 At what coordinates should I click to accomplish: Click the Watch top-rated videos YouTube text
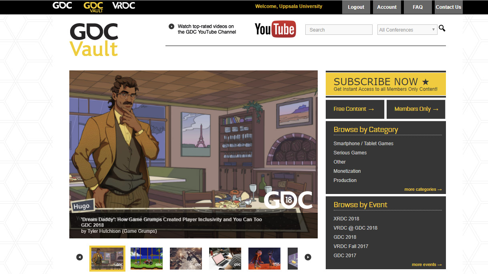[x=207, y=29]
